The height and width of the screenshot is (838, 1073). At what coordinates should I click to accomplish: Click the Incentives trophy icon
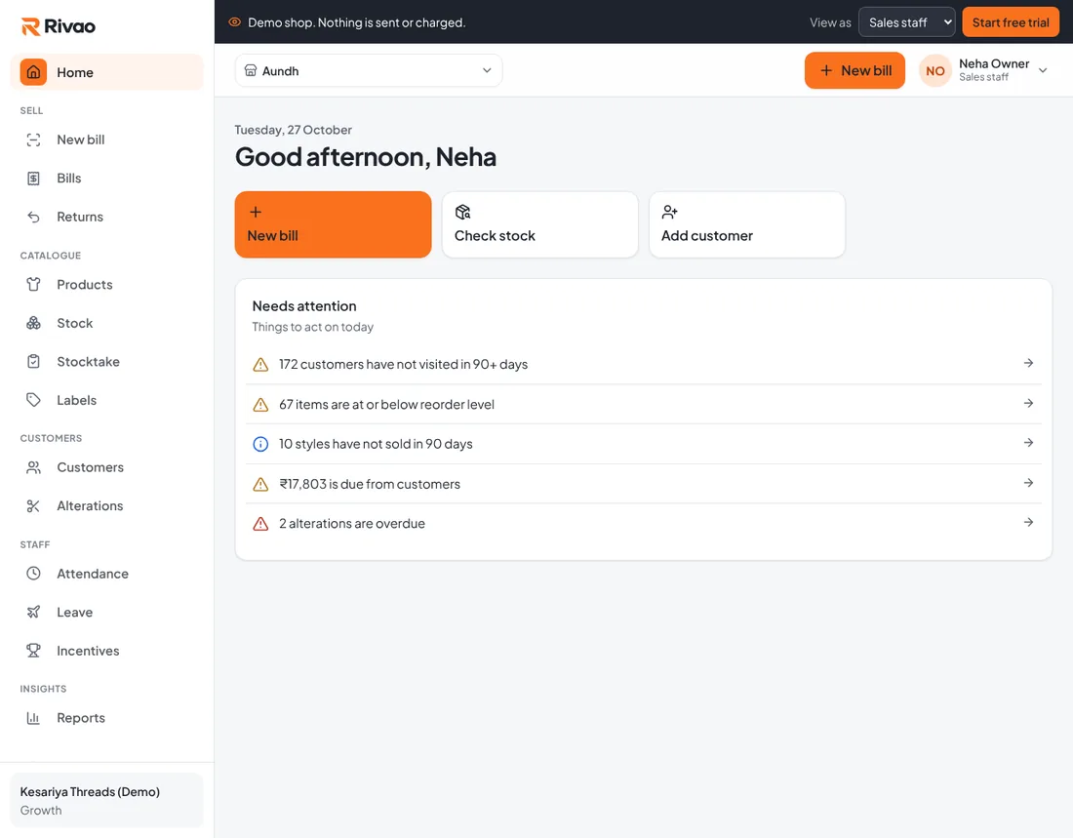[33, 651]
